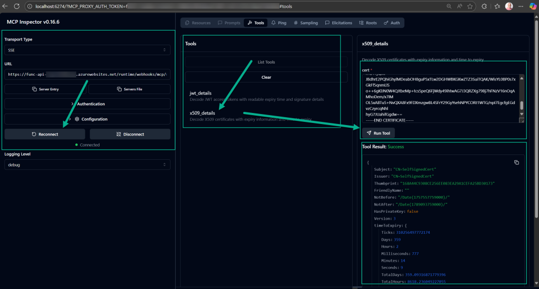Copy the tool result JSON output
Viewport: 539px width, 289px height.
click(516, 163)
